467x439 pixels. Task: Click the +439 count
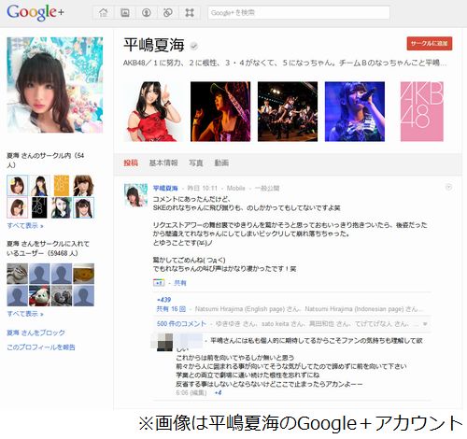coord(164,300)
